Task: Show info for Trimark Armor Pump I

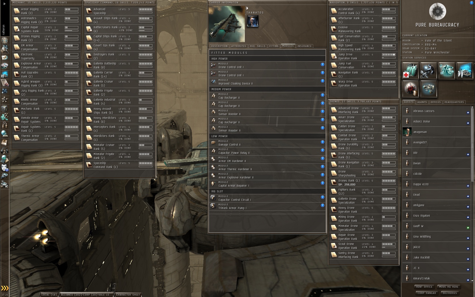Action: click(322, 205)
